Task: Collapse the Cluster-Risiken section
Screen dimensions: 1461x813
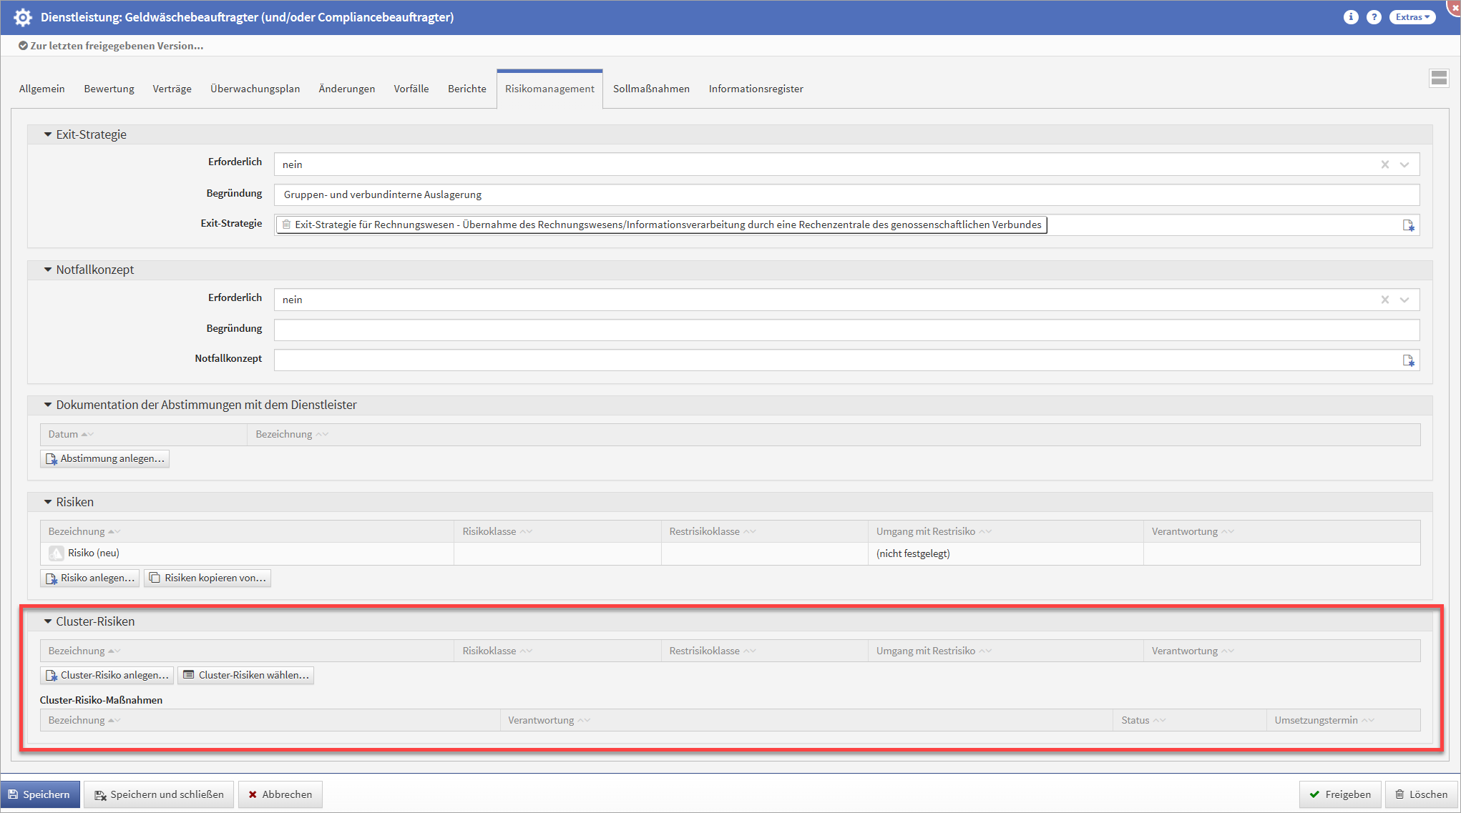Action: coord(48,621)
